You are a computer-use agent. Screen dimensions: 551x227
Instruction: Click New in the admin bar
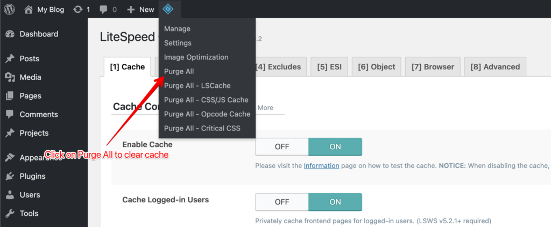146,10
